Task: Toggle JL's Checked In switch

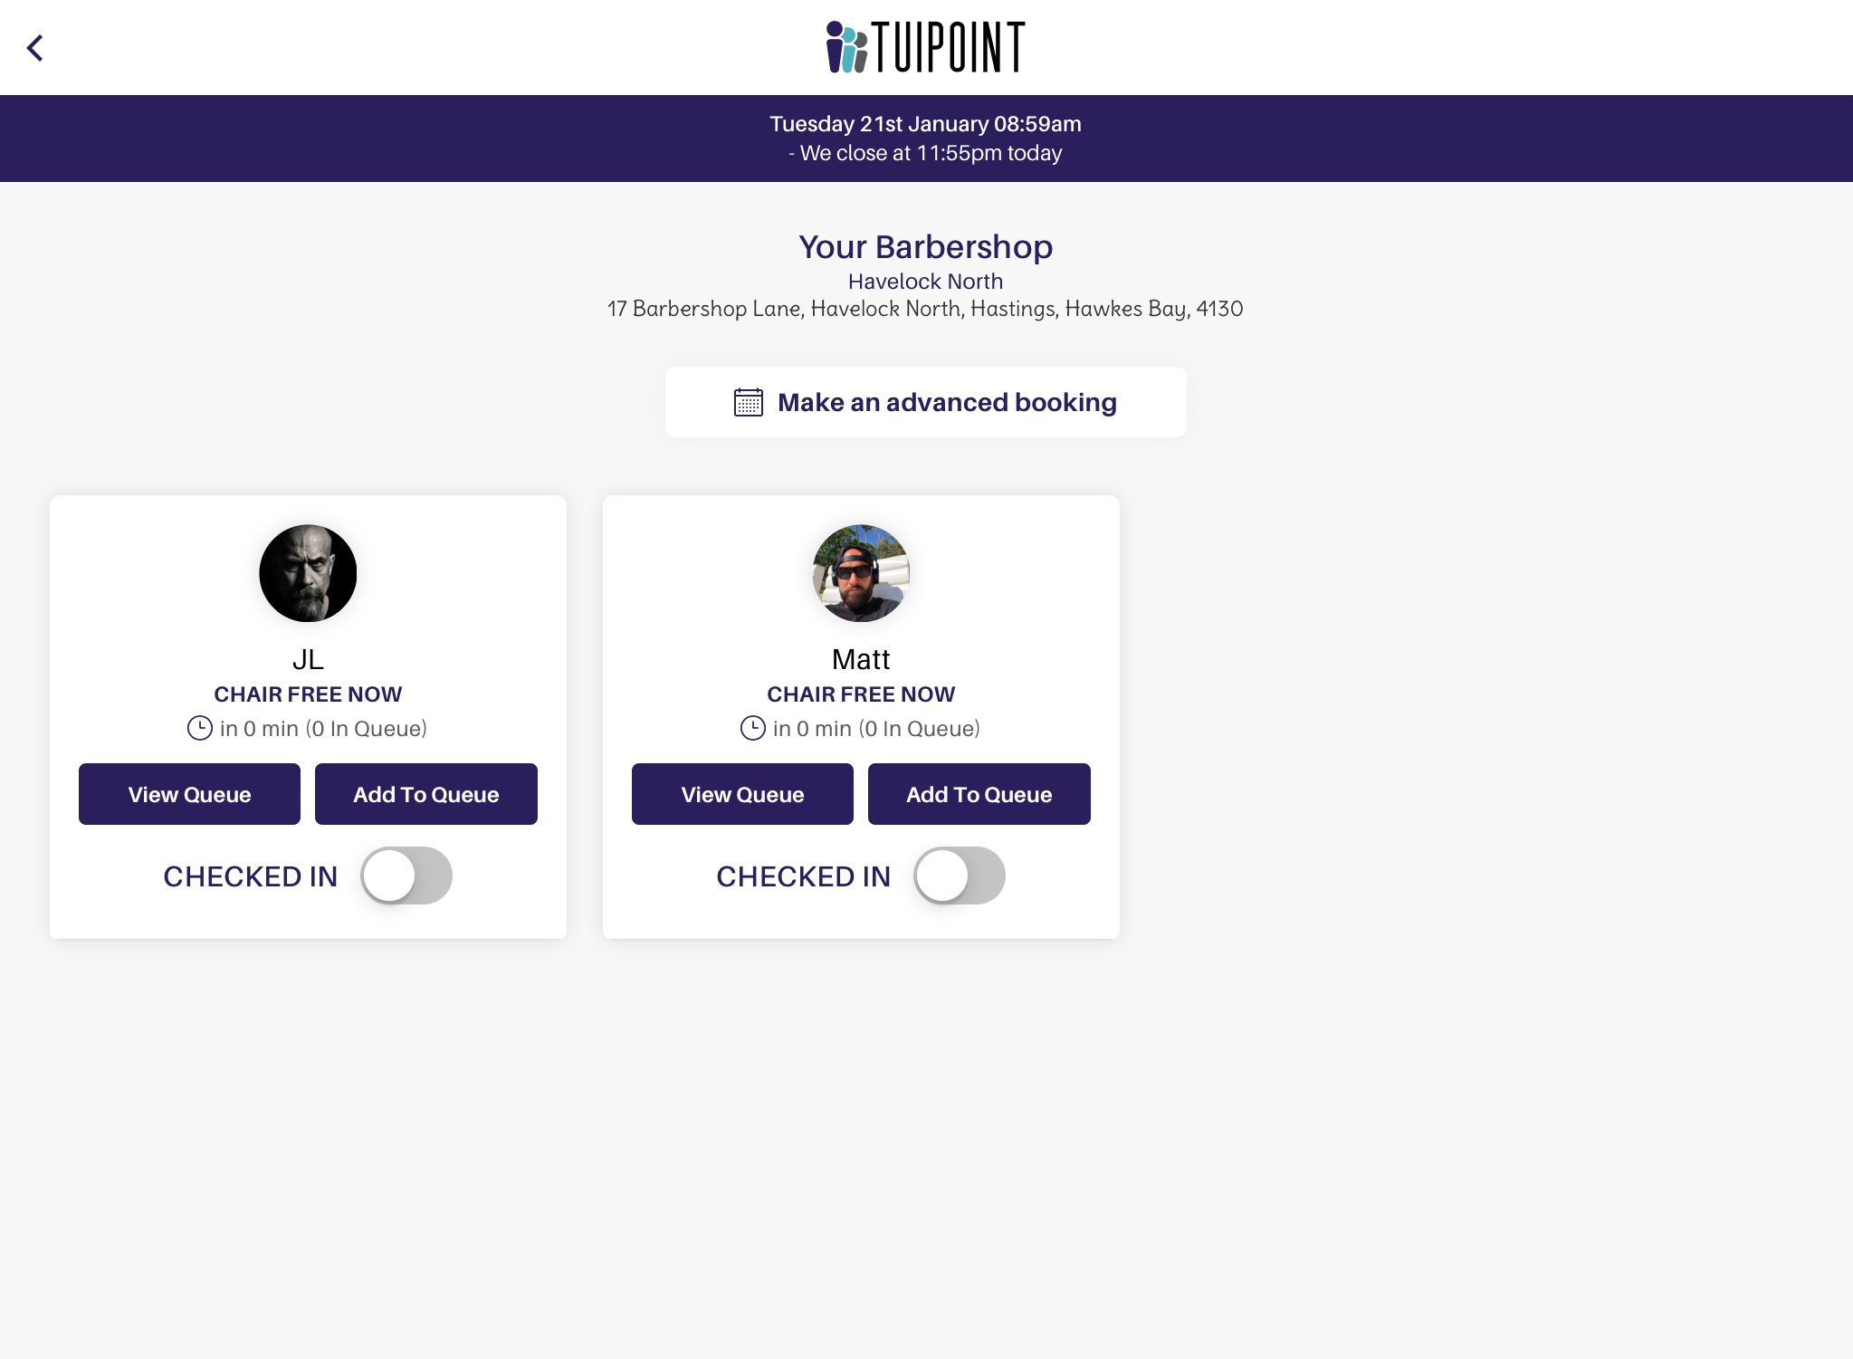Action: 406,876
